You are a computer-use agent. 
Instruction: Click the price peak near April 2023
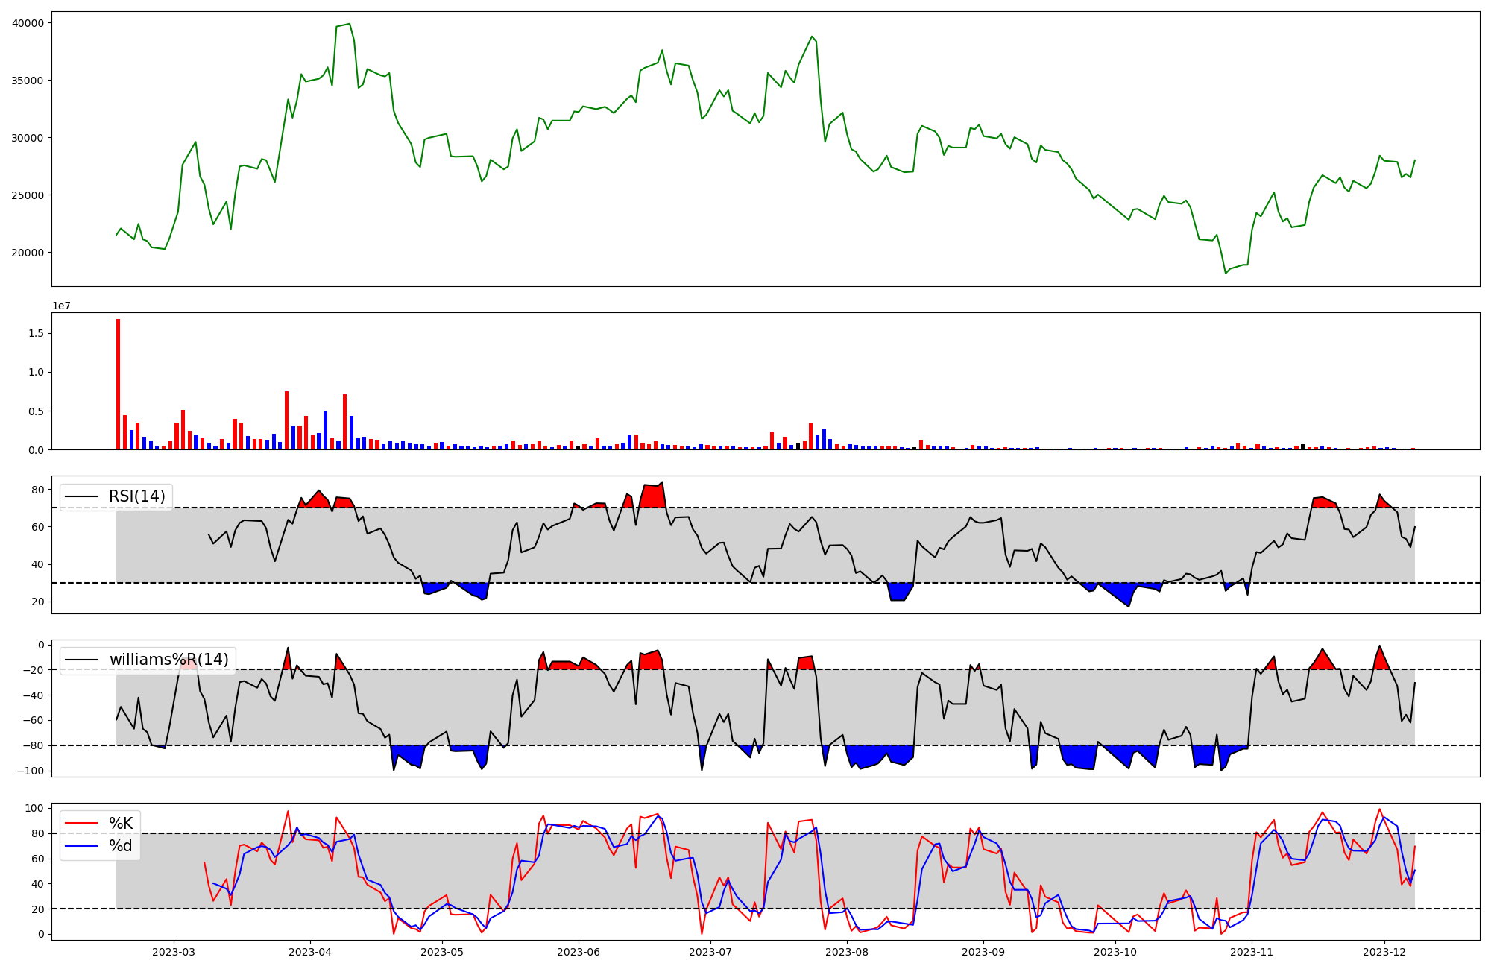coord(349,24)
